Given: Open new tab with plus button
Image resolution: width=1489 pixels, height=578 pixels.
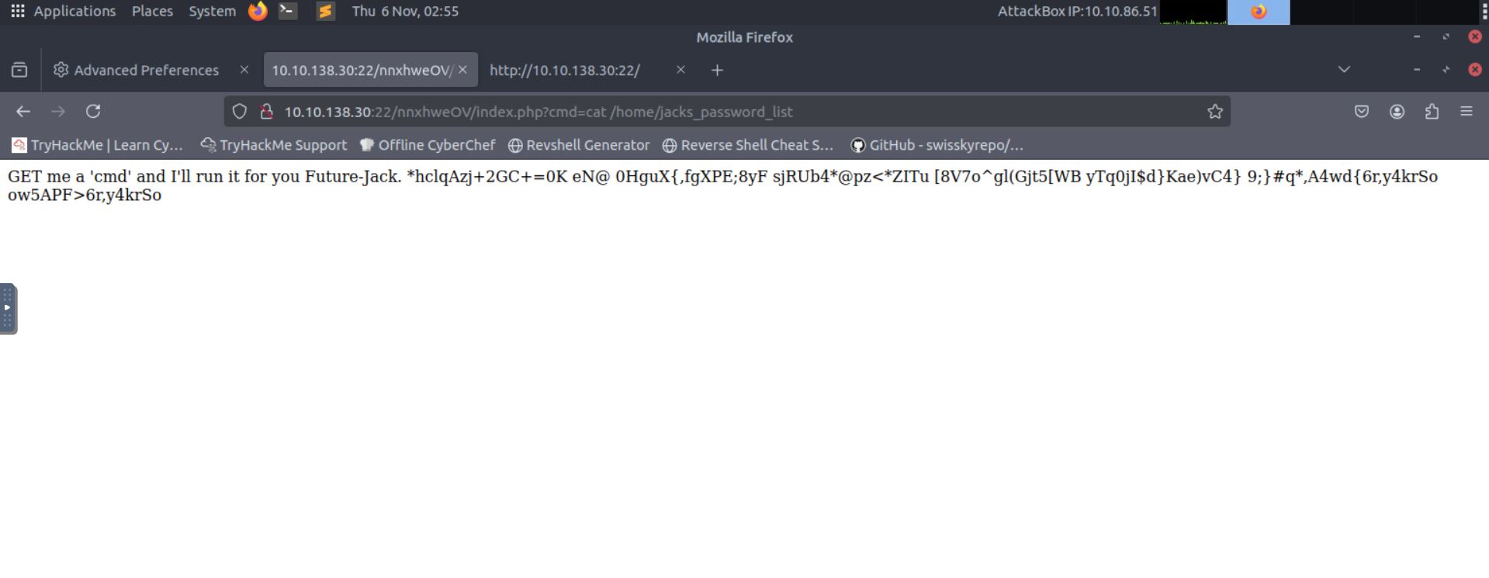Looking at the screenshot, I should 717,70.
